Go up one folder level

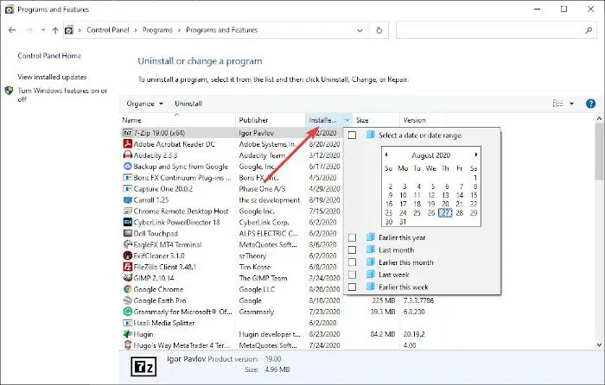(55, 30)
